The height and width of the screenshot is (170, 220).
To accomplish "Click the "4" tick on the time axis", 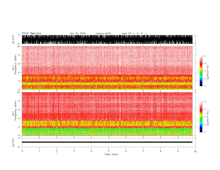I will point(91,151).
